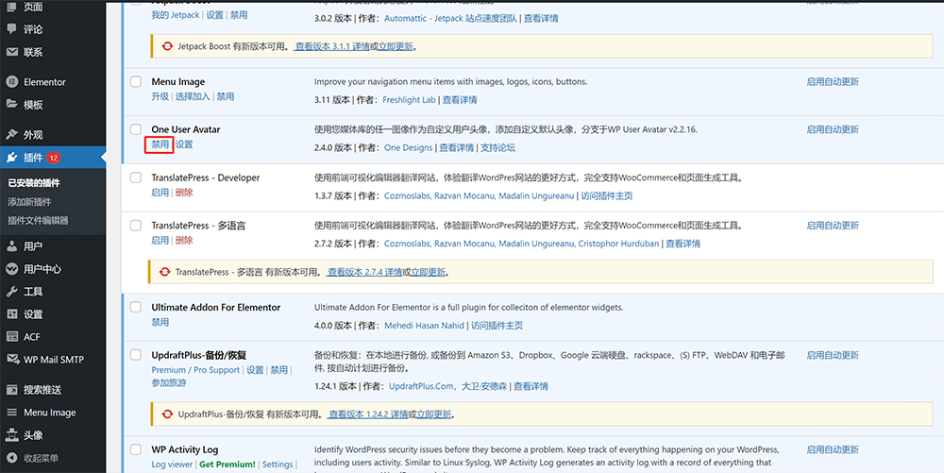Open 支持论坛 link for One User Avatar
This screenshot has width=944, height=473.
click(x=497, y=147)
